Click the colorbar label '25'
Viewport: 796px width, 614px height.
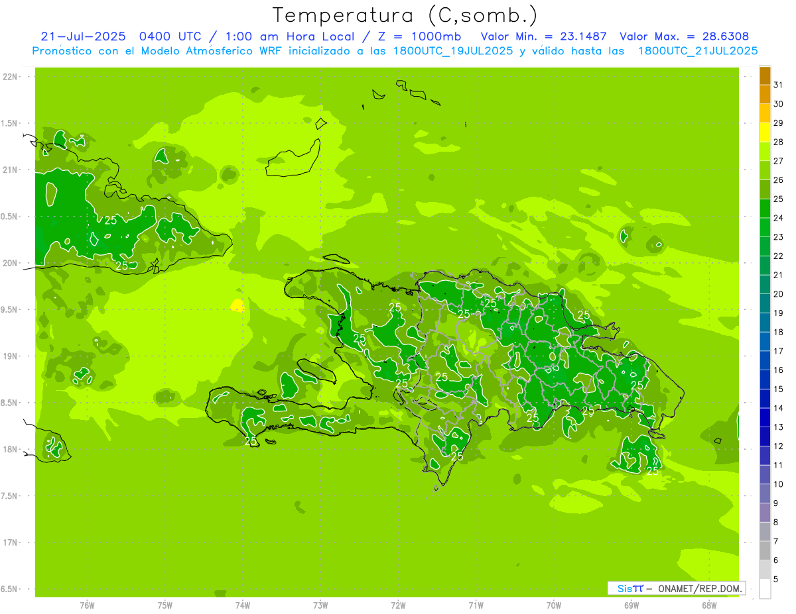(778, 199)
